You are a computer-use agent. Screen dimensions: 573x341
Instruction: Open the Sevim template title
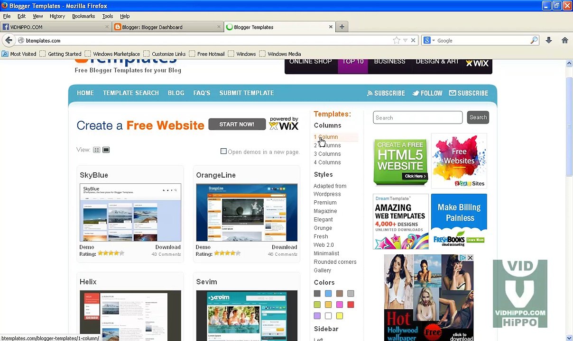[x=207, y=282]
